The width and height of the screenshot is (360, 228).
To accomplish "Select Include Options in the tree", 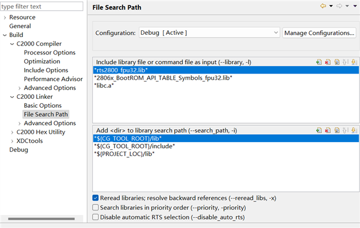I will point(46,70).
